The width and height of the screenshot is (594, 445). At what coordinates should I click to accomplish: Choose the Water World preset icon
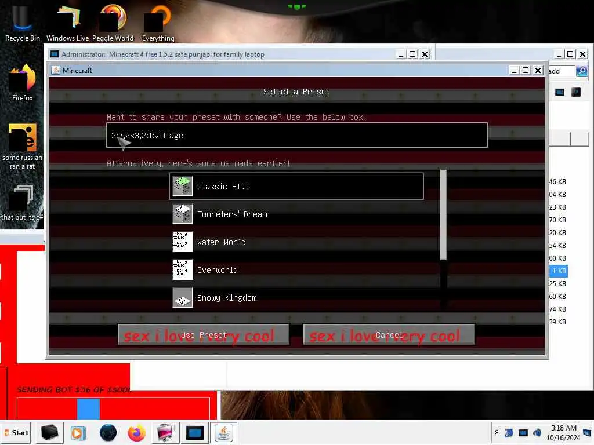click(183, 242)
